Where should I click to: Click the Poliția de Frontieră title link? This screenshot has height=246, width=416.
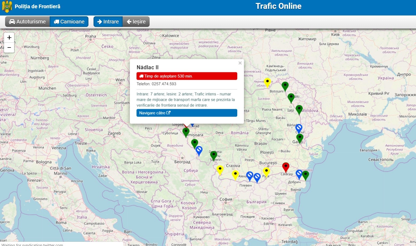coord(37,6)
